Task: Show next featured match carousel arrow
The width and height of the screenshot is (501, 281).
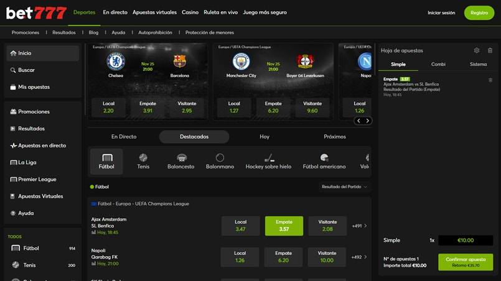Action: tap(367, 121)
